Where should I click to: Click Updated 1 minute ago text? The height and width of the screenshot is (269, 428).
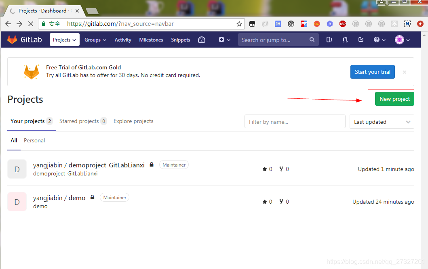(386, 169)
